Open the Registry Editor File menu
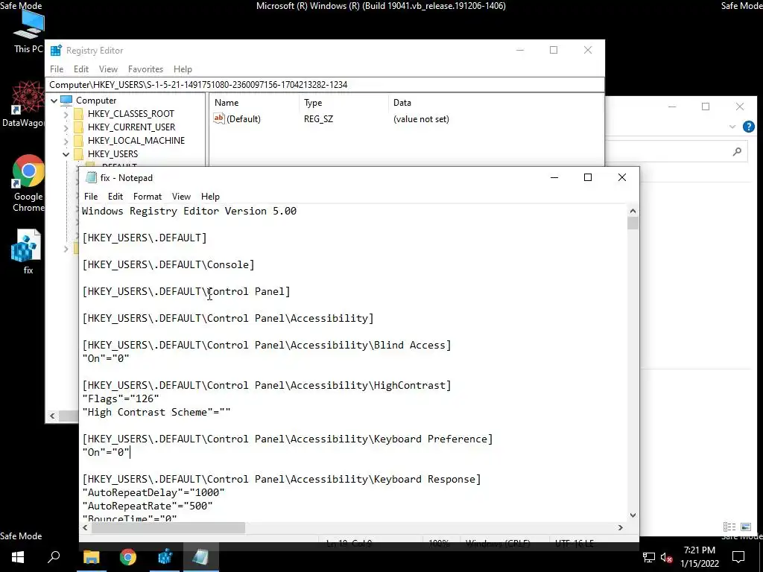The height and width of the screenshot is (572, 763). pyautogui.click(x=57, y=69)
